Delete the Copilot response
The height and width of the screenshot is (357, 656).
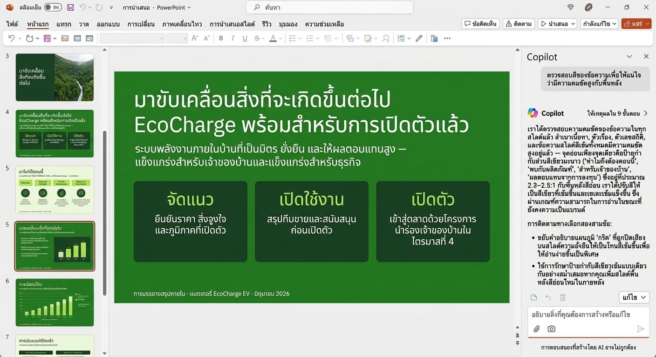(x=562, y=297)
